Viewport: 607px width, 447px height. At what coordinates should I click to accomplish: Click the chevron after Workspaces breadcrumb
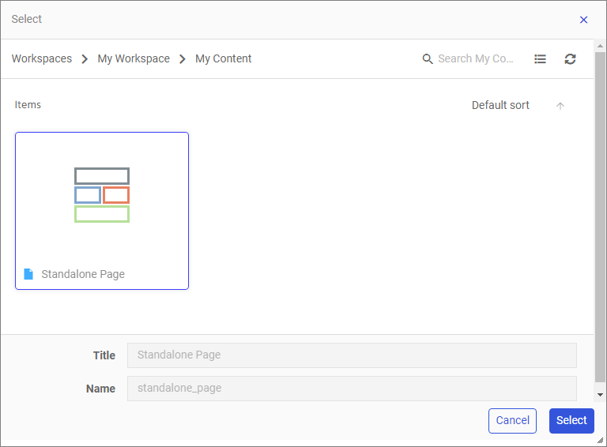pos(85,59)
